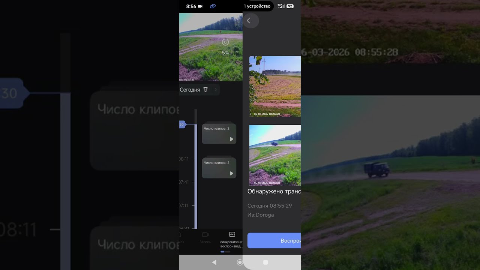Tap the battery indicator showing 92
This screenshot has width=480, height=270.
point(290,6)
